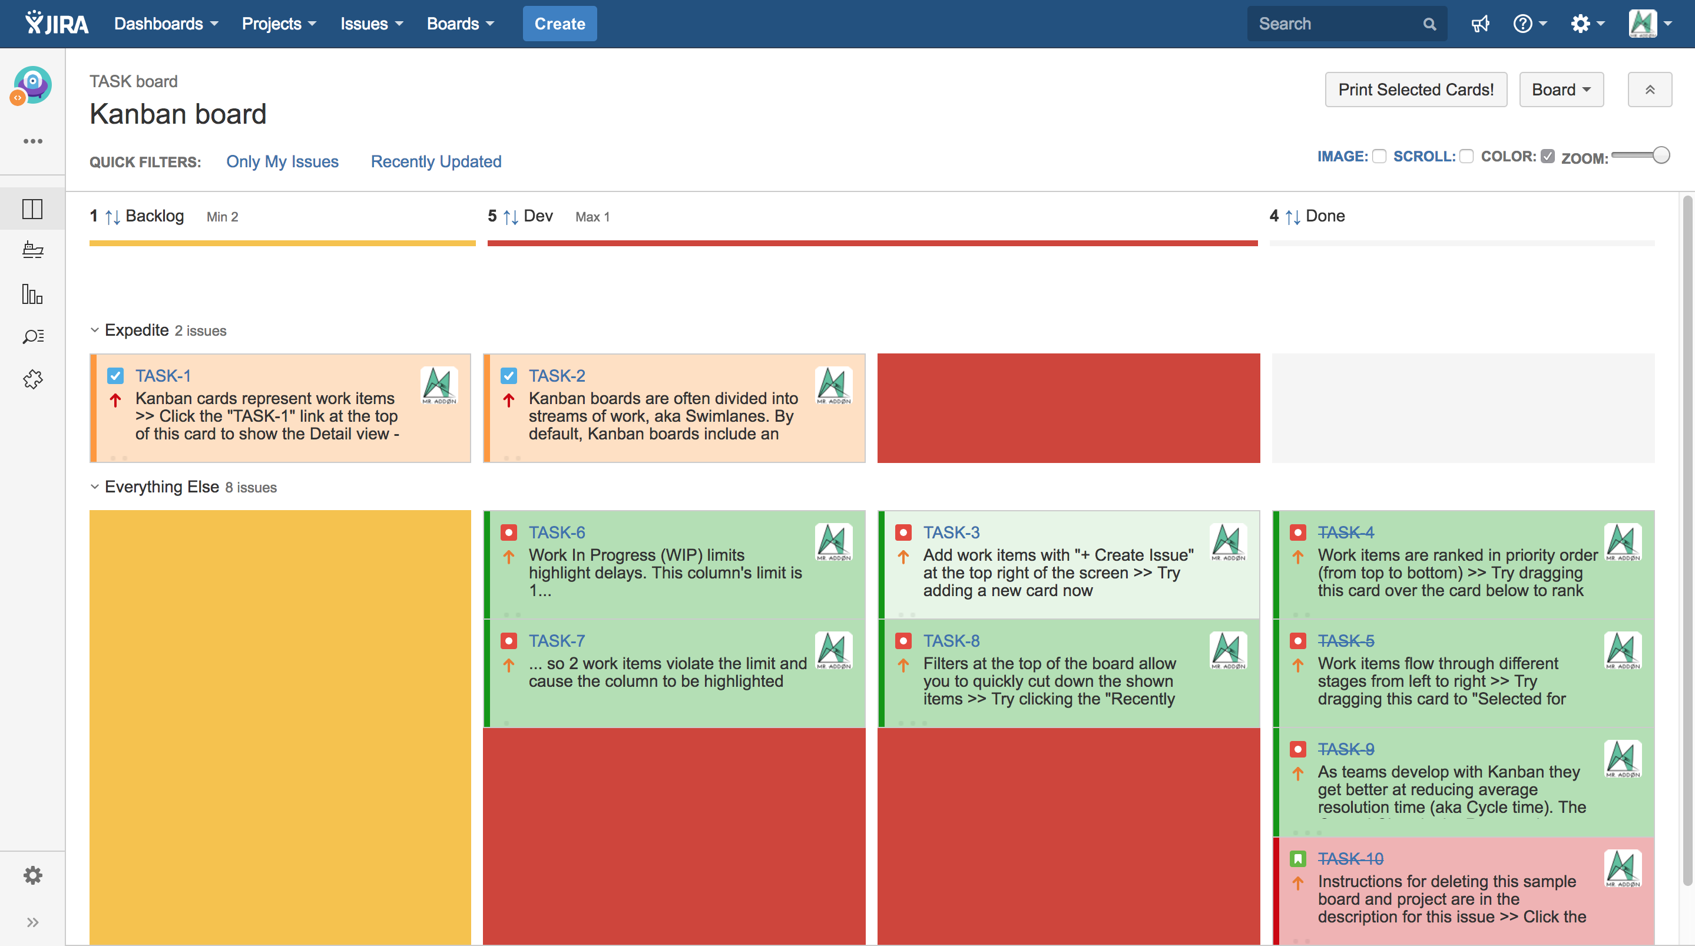Open the Dashboards menu

(166, 24)
